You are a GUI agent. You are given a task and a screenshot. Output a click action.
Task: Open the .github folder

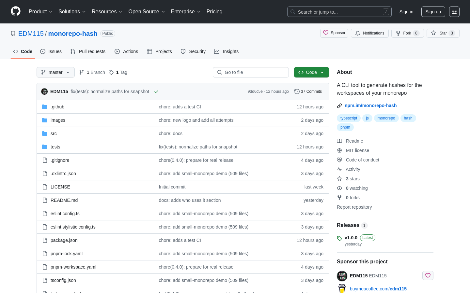click(57, 107)
